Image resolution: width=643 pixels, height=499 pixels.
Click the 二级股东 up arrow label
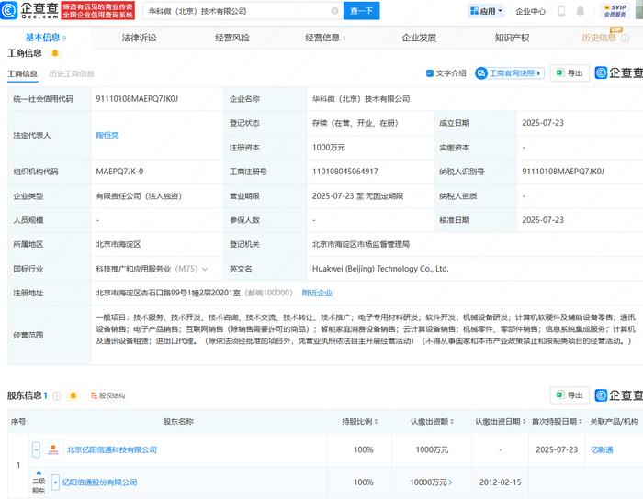point(39,482)
